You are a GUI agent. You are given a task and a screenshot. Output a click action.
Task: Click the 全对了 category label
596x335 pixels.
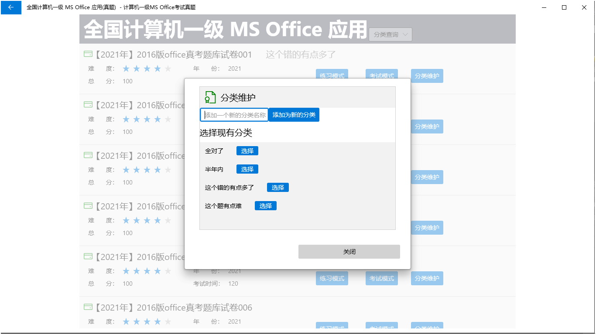click(214, 151)
